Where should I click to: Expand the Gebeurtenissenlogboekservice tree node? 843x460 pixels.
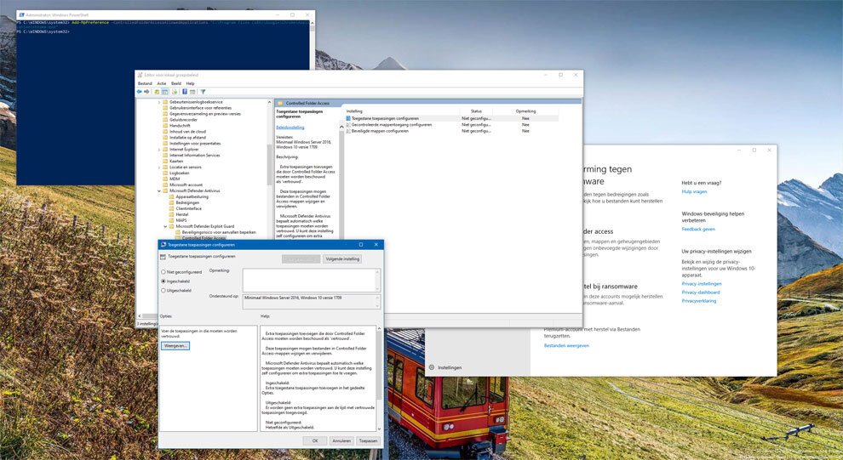[159, 102]
